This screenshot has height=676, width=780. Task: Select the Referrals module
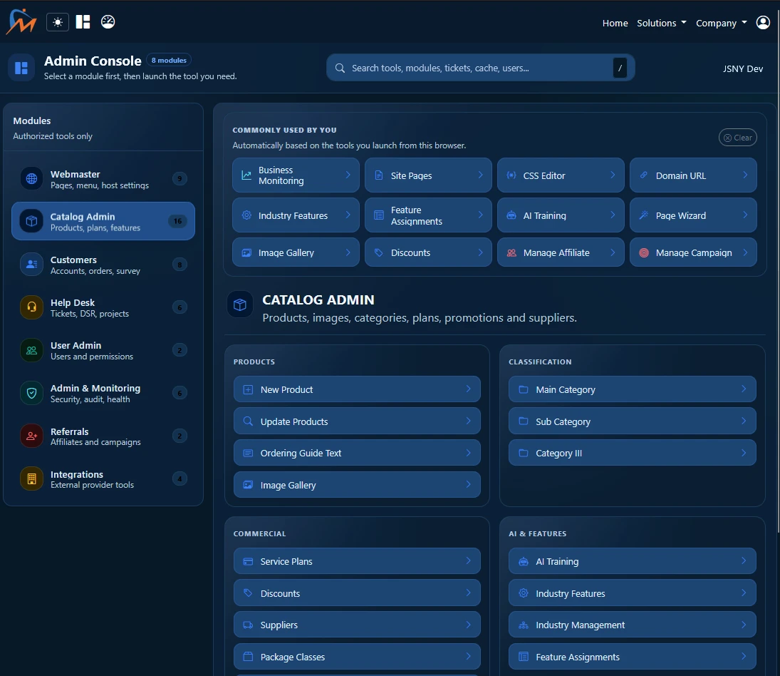click(103, 436)
